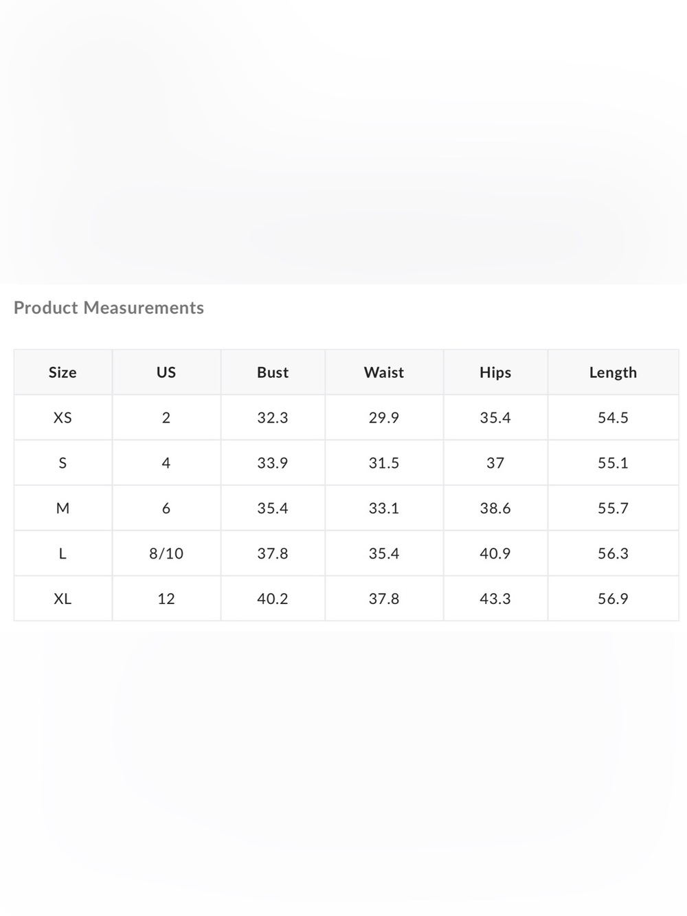Click the S size row label
This screenshot has height=916, width=687.
click(63, 462)
